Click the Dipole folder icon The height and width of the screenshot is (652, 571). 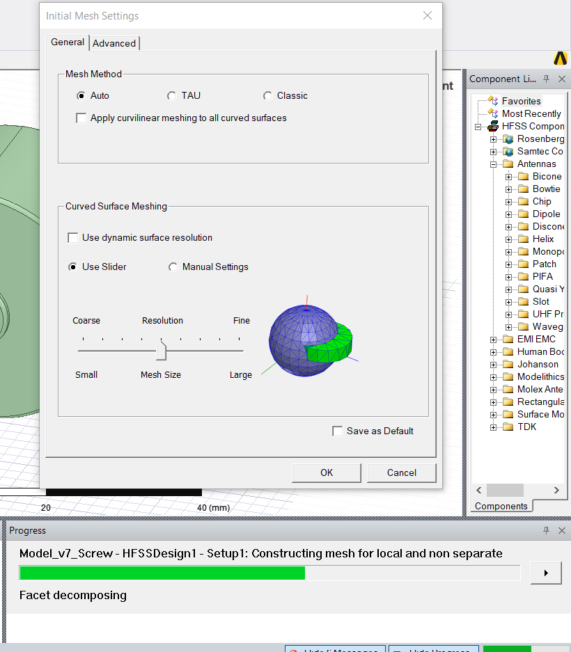[524, 214]
